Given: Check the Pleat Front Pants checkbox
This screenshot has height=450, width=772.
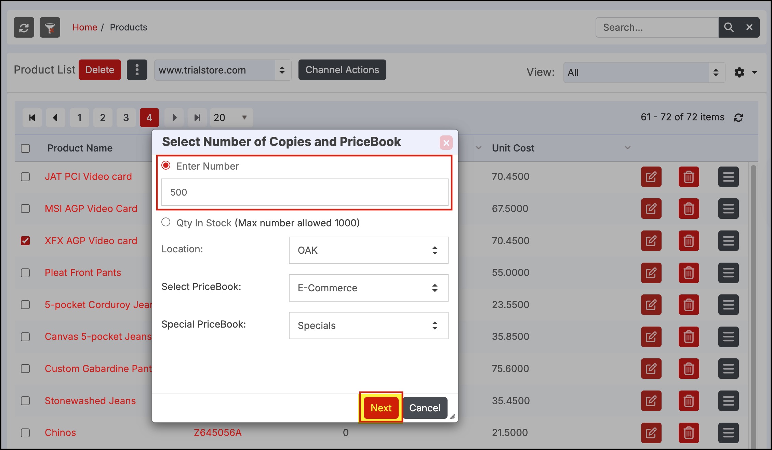Looking at the screenshot, I should click(25, 273).
